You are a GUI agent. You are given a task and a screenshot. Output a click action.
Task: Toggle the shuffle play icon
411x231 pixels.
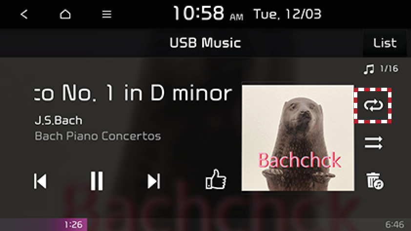pos(373,143)
